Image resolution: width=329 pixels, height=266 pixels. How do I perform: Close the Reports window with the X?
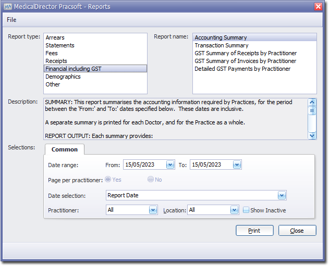(318, 6)
